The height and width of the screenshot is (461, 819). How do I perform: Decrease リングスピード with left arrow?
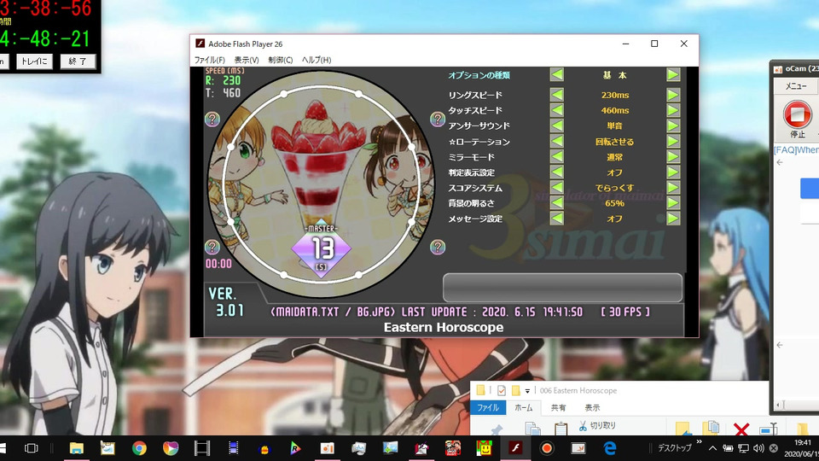click(557, 95)
